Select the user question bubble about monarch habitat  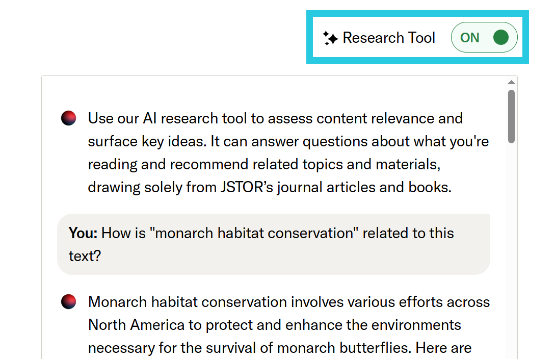coord(273,244)
